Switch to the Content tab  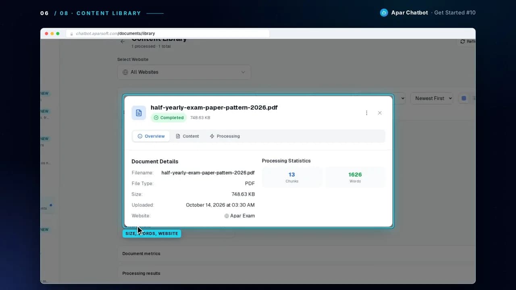(187, 136)
